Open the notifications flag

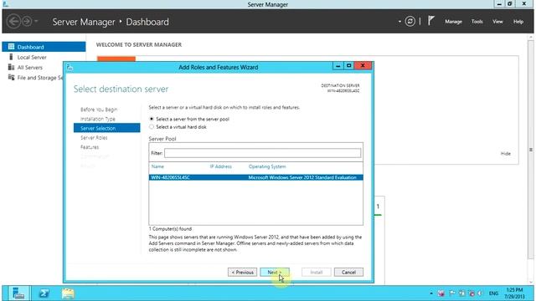click(430, 21)
